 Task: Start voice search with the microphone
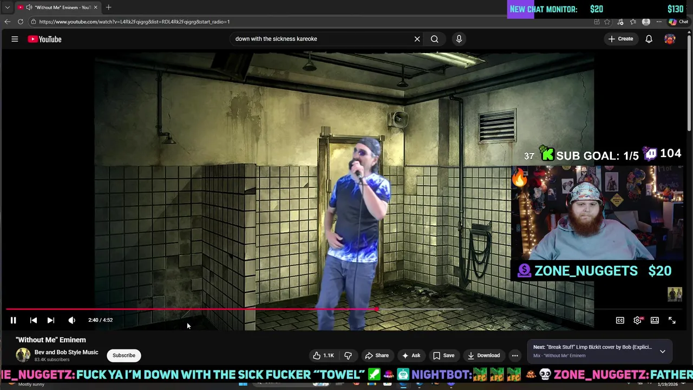point(459,39)
